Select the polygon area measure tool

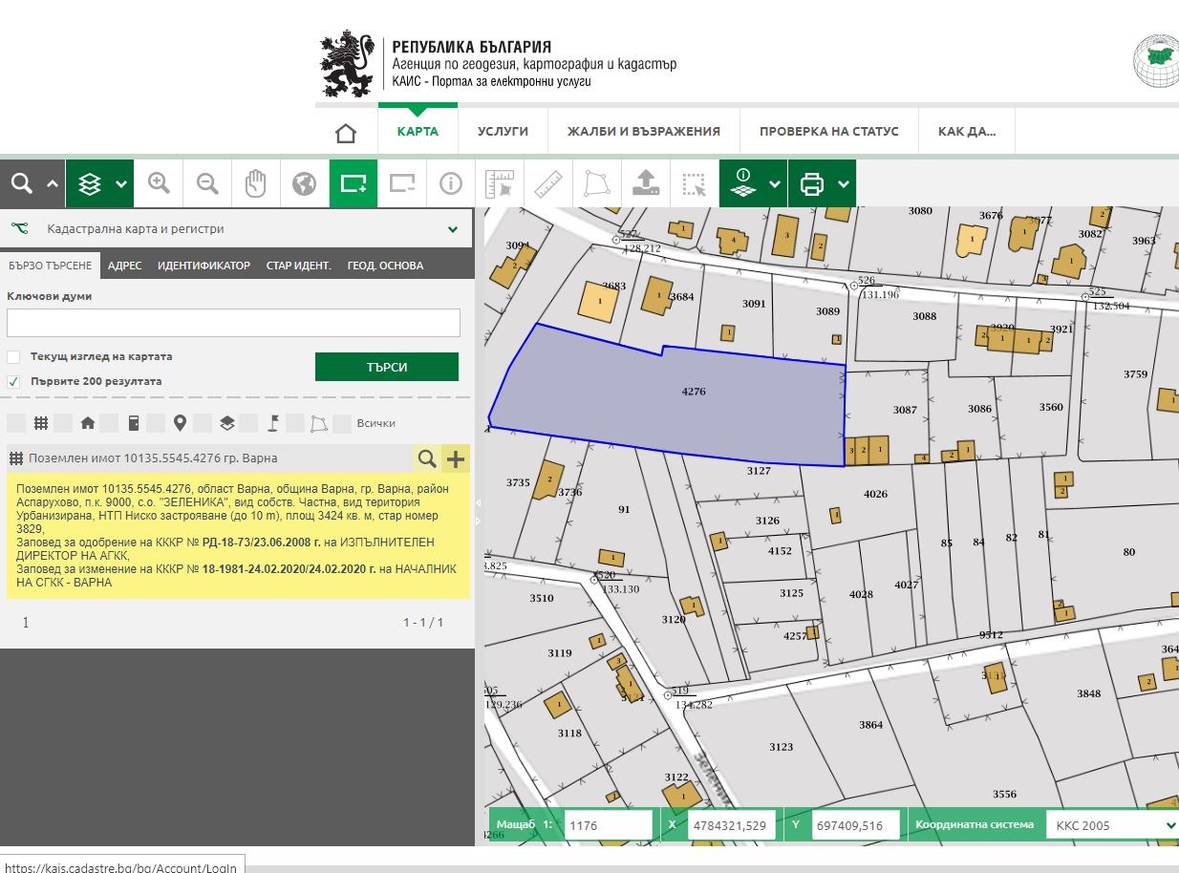597,183
